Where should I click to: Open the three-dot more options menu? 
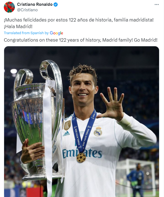[x=157, y=4]
